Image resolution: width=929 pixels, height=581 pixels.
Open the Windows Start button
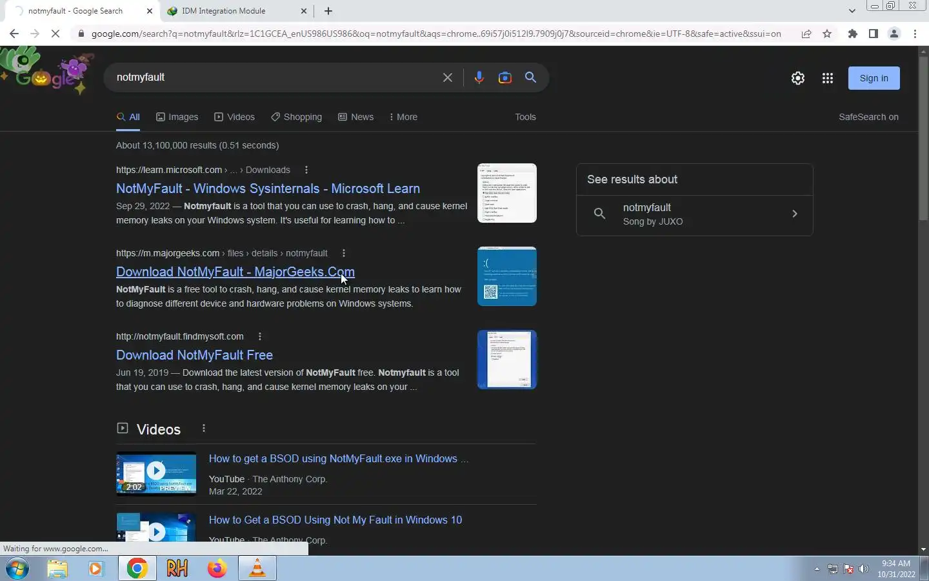(17, 569)
